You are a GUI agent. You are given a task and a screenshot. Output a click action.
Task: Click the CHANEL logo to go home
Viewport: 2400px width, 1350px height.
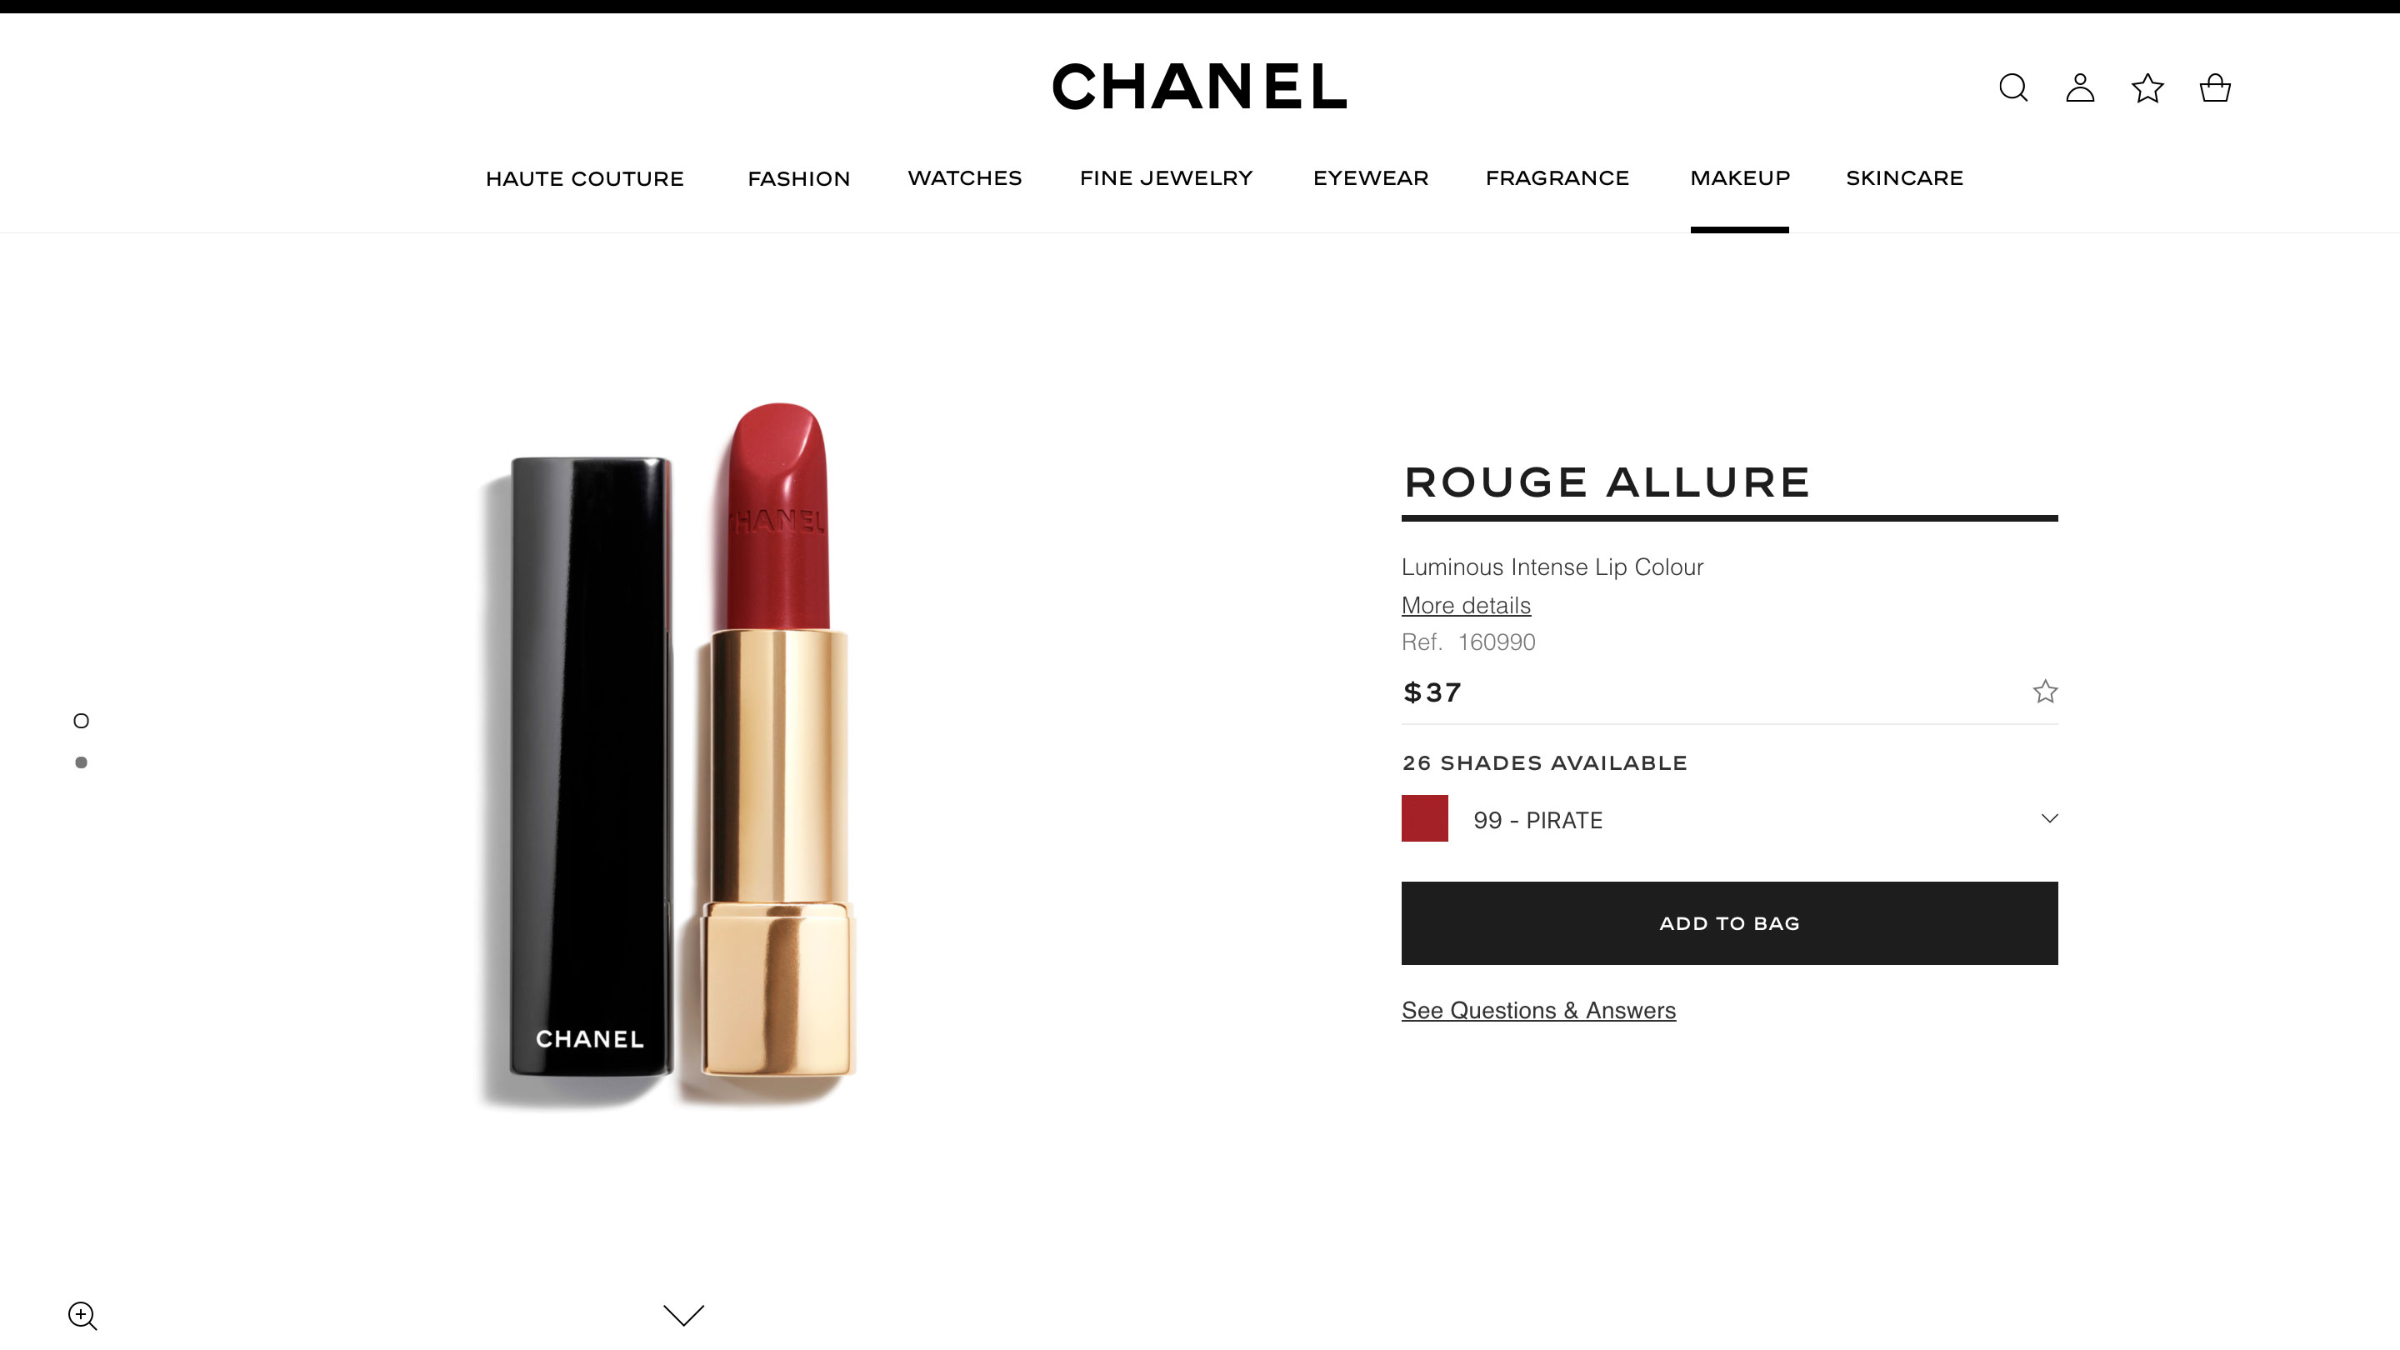(1199, 87)
